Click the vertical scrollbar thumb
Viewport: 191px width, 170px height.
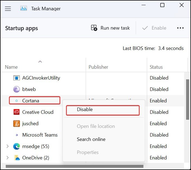pyautogui.click(x=187, y=99)
